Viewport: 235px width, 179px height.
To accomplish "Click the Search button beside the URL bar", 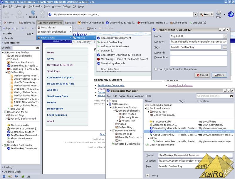I will click(x=206, y=14).
